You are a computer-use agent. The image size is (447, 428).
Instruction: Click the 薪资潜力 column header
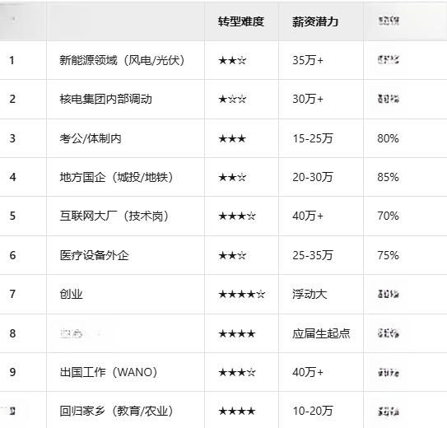click(x=321, y=21)
